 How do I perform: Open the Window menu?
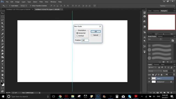pyautogui.click(x=53, y=2)
